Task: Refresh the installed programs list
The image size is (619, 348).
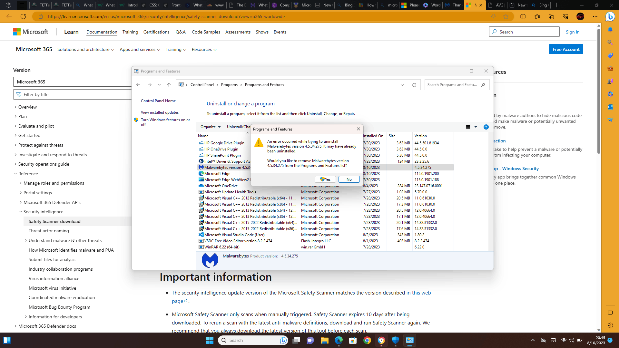Action: (x=414, y=85)
